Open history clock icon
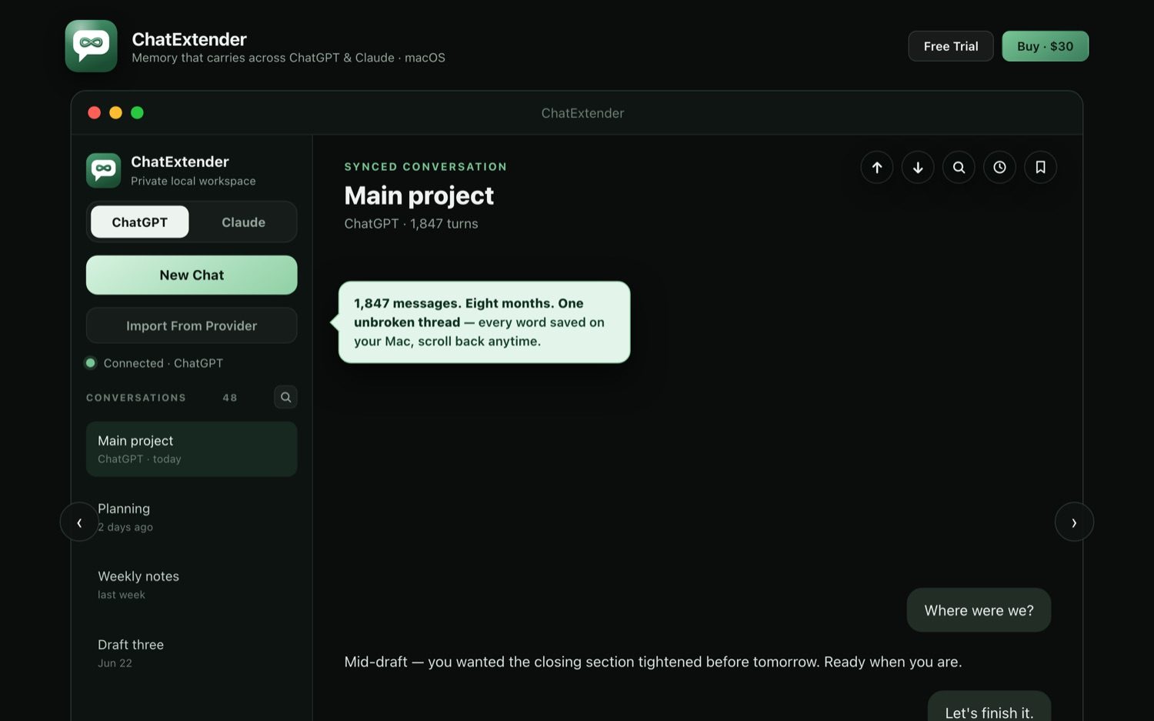This screenshot has width=1154, height=721. click(999, 167)
